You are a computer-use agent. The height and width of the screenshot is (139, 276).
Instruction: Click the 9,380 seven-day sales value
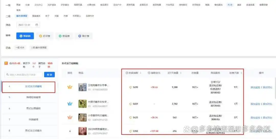coord(175,87)
